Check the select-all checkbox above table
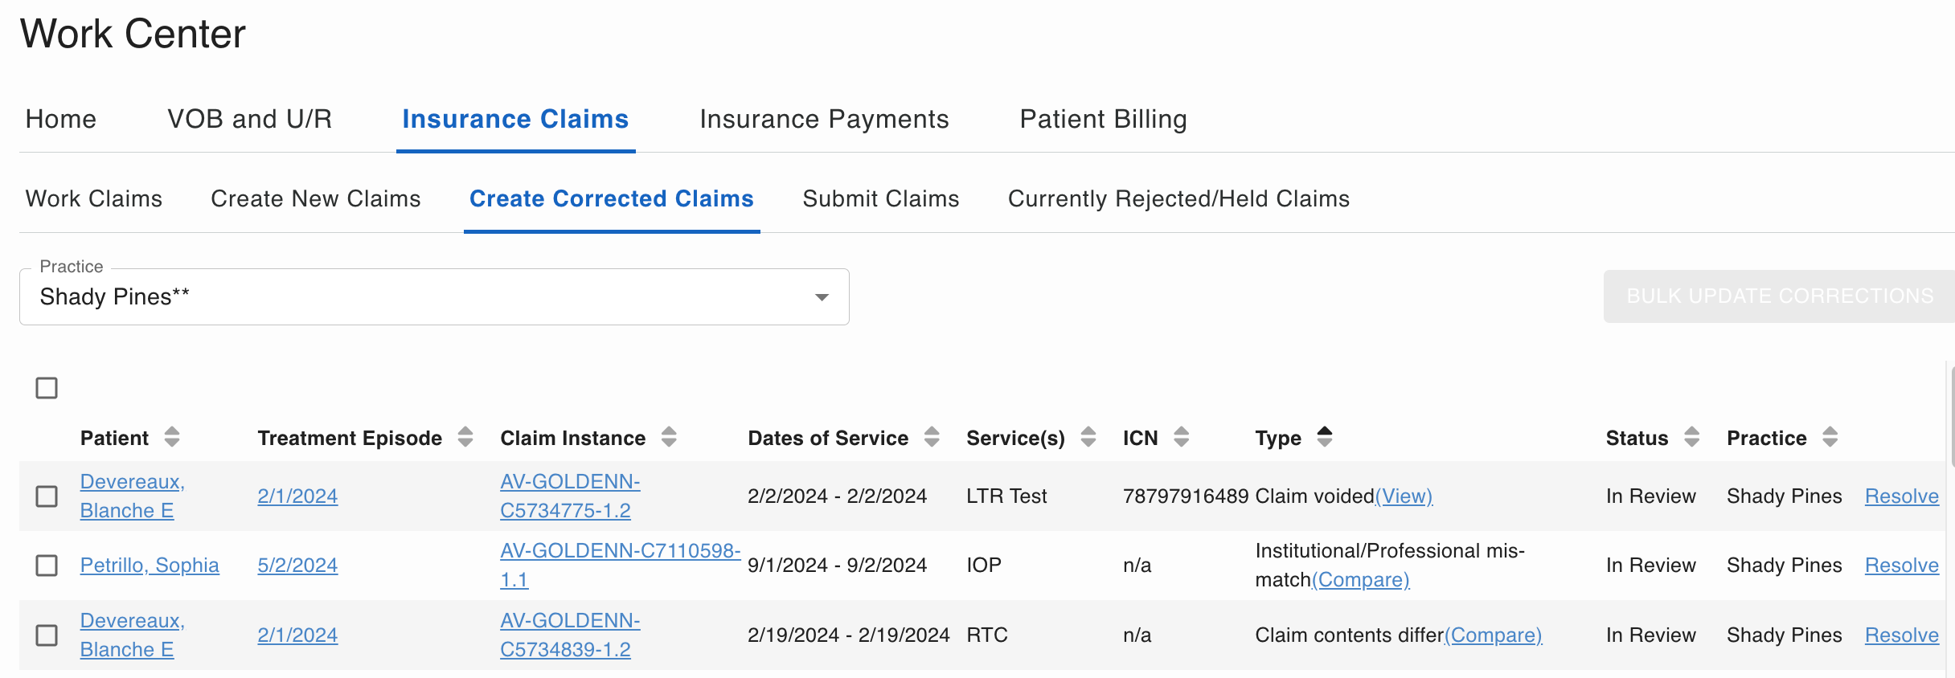The width and height of the screenshot is (1955, 678). click(x=47, y=388)
